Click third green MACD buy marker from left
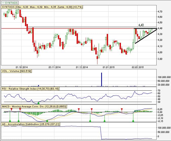The image size is (171, 141). click(47, 121)
